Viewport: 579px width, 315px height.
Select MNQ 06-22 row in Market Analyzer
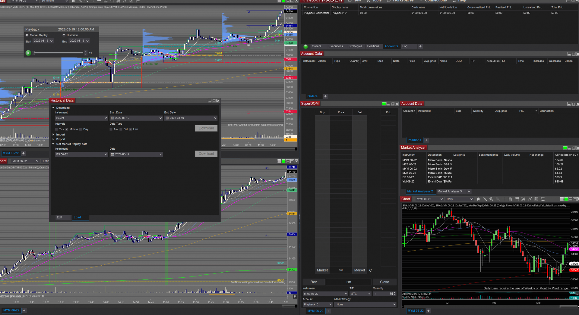tap(489, 160)
